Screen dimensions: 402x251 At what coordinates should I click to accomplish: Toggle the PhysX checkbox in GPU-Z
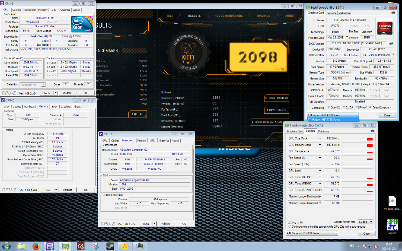[x=357, y=108]
